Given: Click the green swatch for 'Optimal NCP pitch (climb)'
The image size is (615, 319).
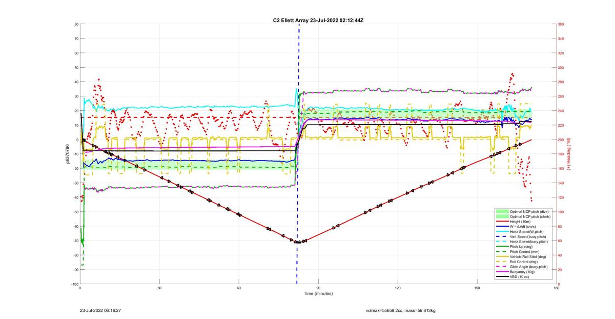Looking at the screenshot, I should coord(502,217).
